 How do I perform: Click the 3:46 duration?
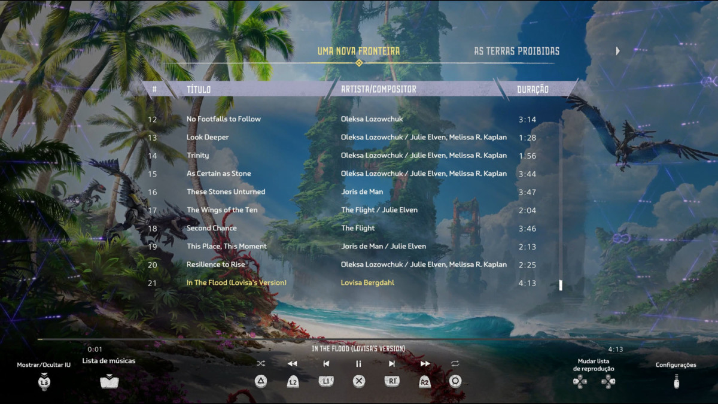[x=527, y=229]
